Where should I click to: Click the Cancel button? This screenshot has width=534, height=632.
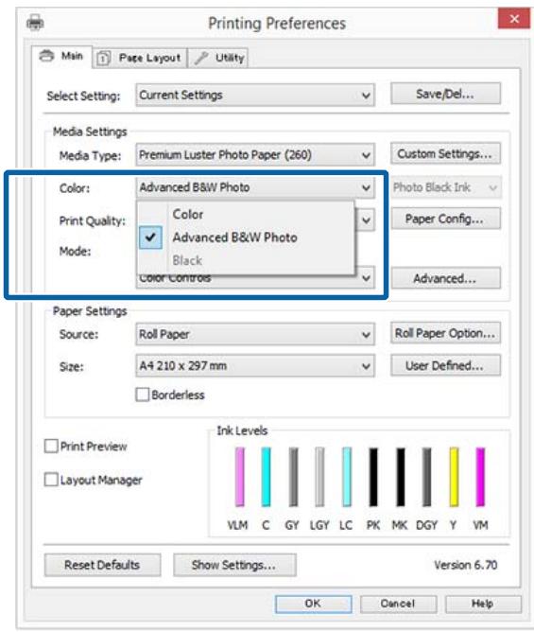coord(398,604)
